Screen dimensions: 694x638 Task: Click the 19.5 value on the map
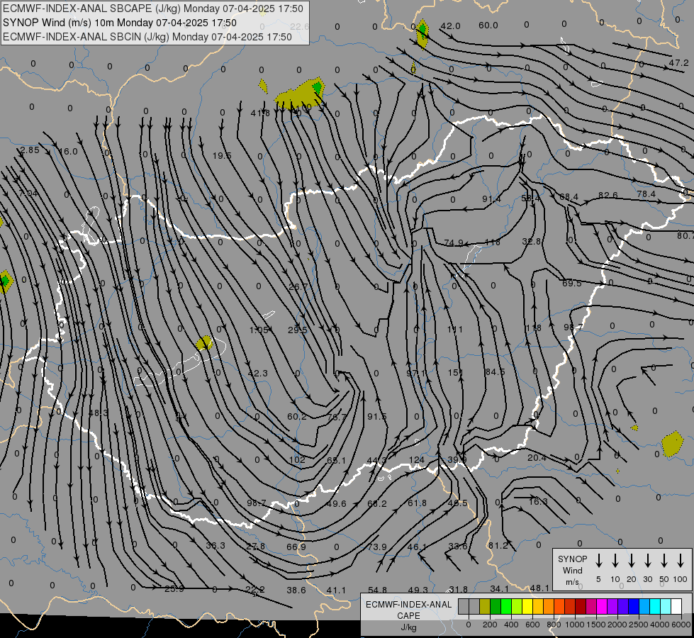[222, 155]
